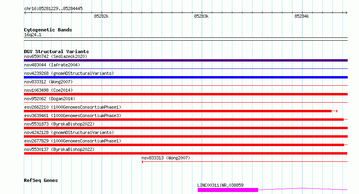Click the RefSeq Genes track title

point(41,180)
